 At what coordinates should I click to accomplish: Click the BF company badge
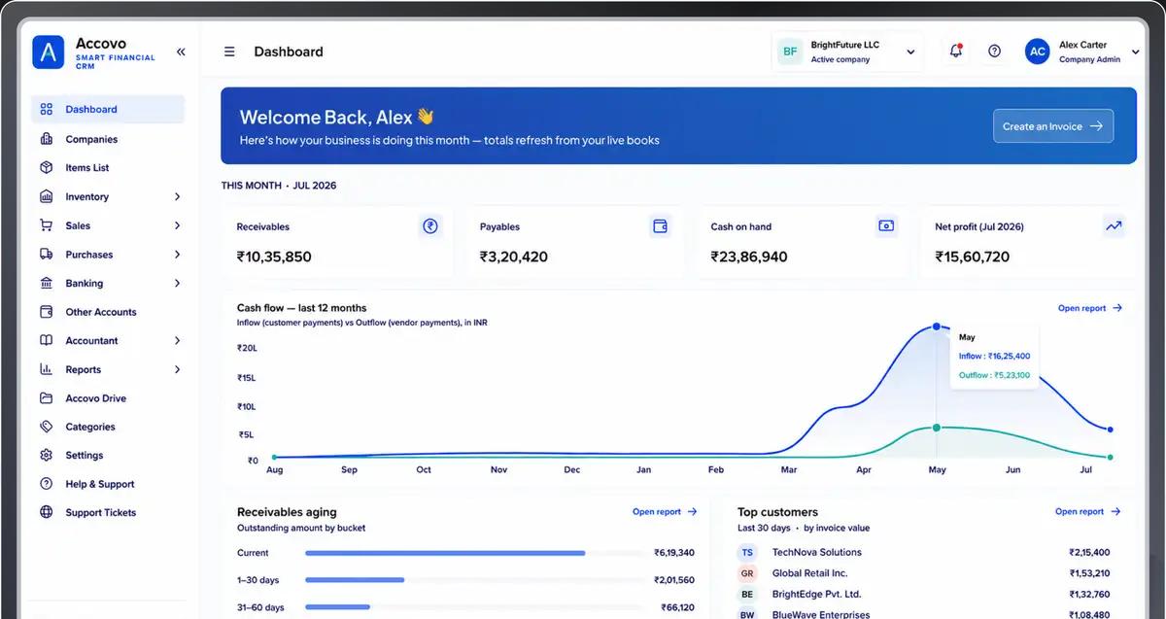pos(791,52)
